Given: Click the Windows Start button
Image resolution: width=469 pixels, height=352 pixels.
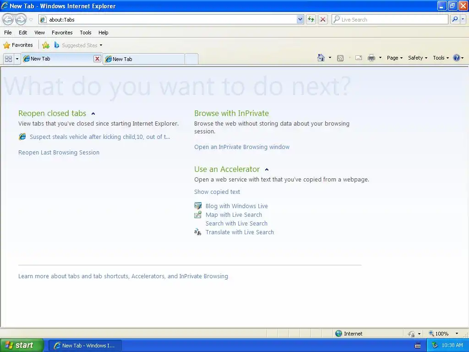Looking at the screenshot, I should pyautogui.click(x=22, y=346).
